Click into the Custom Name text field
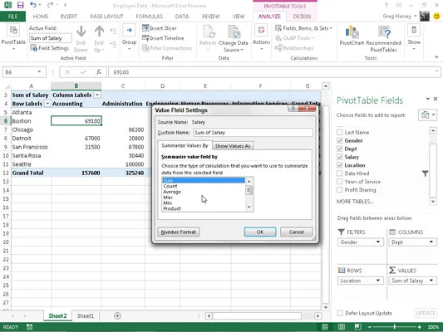443x332 pixels. 253,133
